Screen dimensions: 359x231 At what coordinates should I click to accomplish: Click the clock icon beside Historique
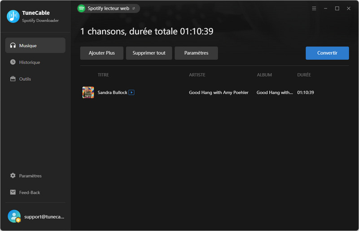13,62
